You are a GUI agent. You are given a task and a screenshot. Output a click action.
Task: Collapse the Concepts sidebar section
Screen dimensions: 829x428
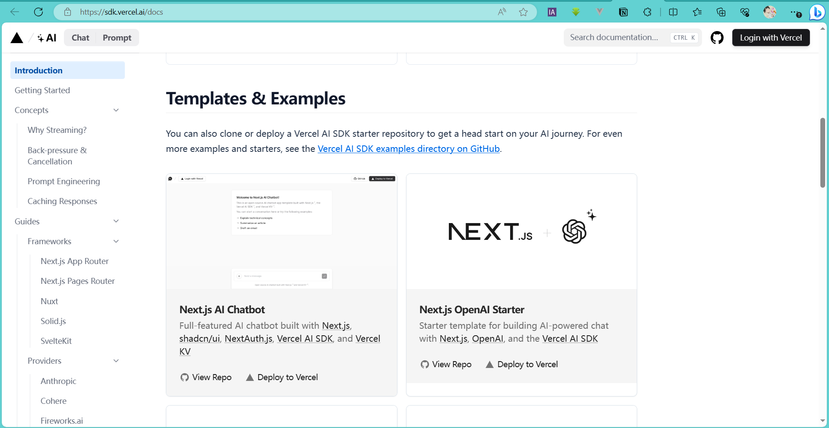pyautogui.click(x=116, y=110)
